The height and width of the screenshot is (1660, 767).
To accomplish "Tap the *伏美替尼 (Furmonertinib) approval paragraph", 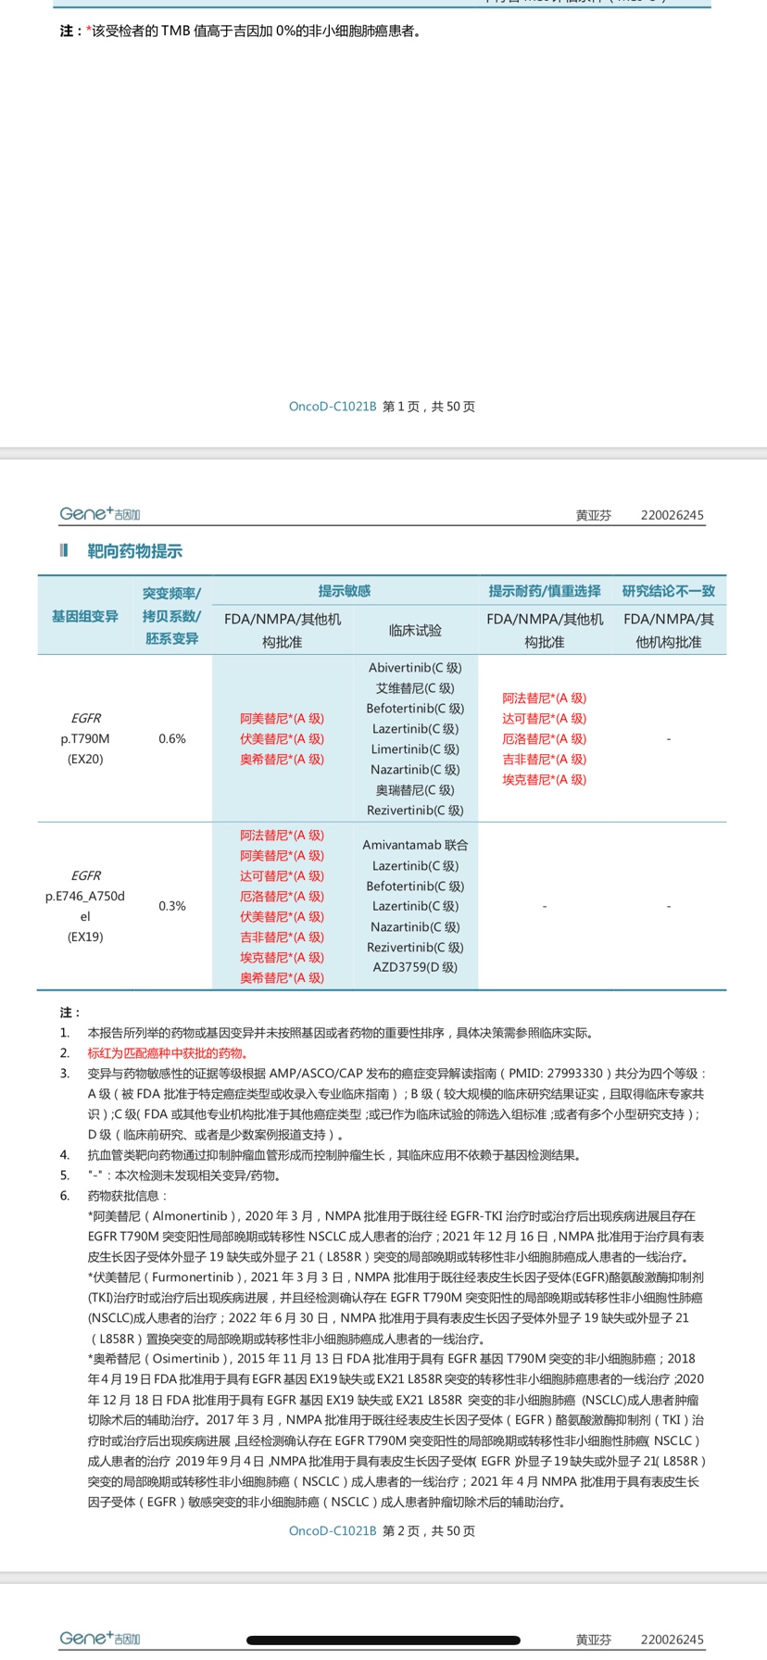I will click(x=396, y=1308).
